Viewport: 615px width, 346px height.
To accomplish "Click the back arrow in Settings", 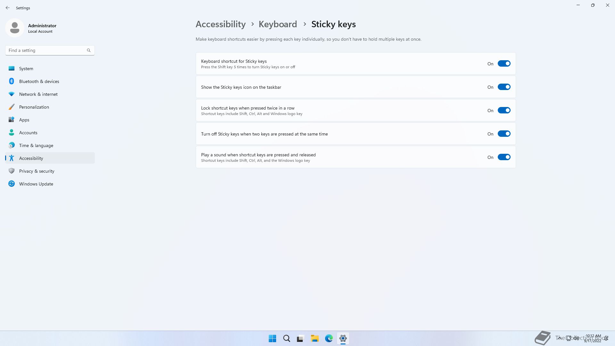I will tap(8, 8).
